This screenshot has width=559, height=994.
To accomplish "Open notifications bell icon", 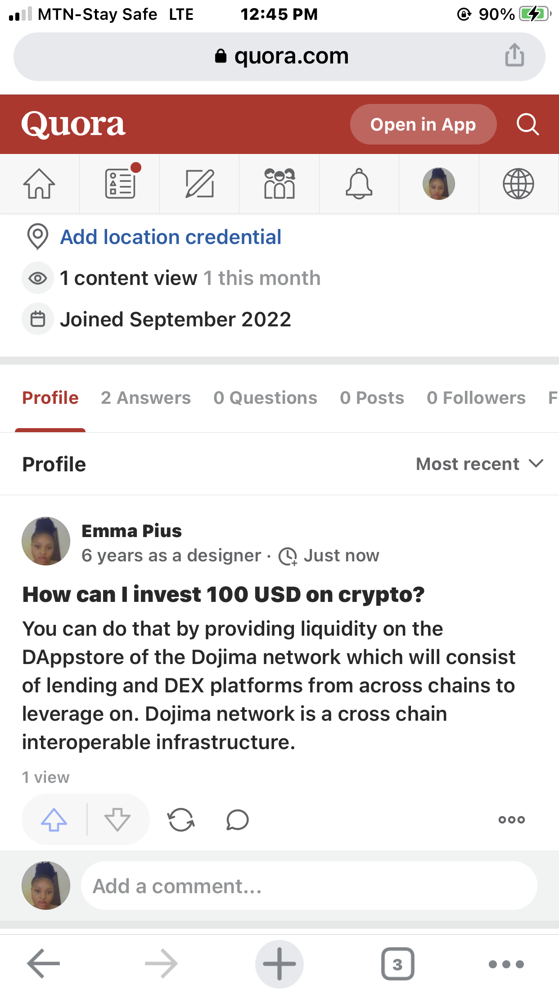I will point(359,184).
